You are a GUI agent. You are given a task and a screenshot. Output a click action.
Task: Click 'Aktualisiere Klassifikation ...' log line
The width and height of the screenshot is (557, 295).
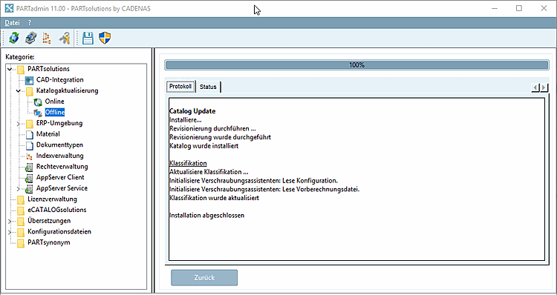209,172
